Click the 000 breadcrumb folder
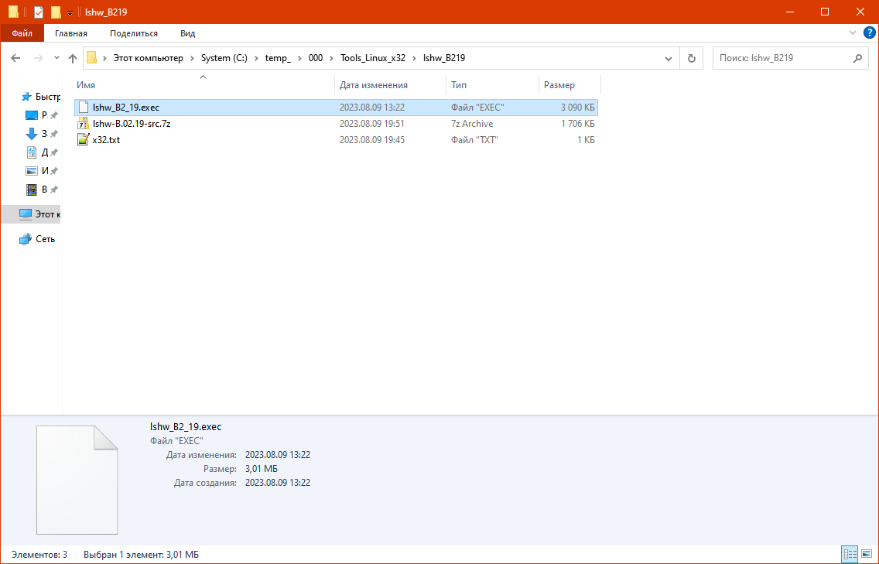The height and width of the screenshot is (564, 879). (x=316, y=58)
